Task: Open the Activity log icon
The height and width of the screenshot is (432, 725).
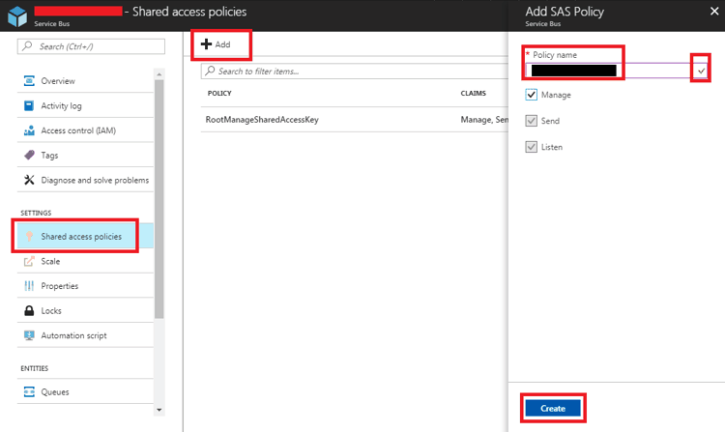Action: 30,106
